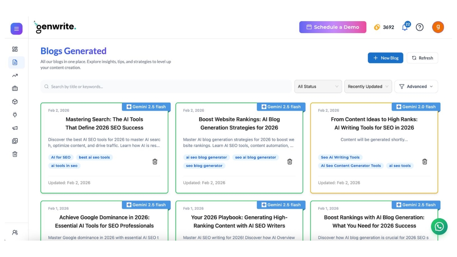457x257 pixels.
Task: Open the WhatsApp chat floating button
Action: [439, 227]
